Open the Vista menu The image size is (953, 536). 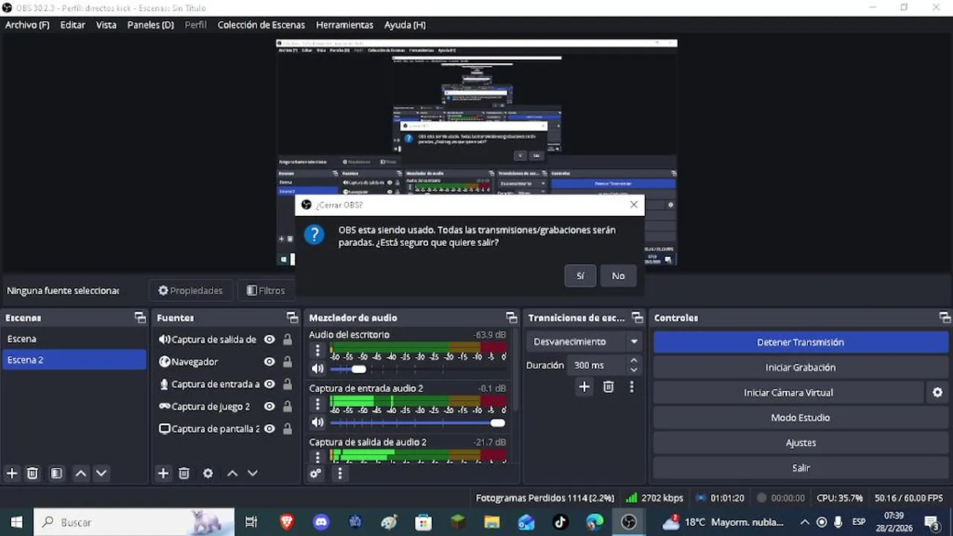[106, 25]
